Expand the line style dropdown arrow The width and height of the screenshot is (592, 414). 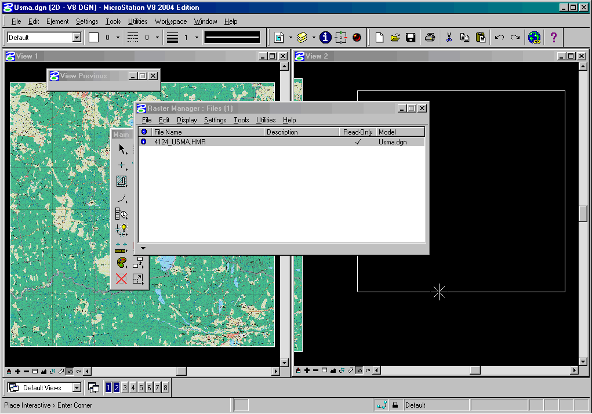[158, 37]
